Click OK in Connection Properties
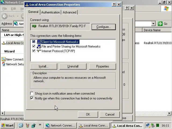The height and width of the screenshot is (129, 172). (x=88, y=114)
